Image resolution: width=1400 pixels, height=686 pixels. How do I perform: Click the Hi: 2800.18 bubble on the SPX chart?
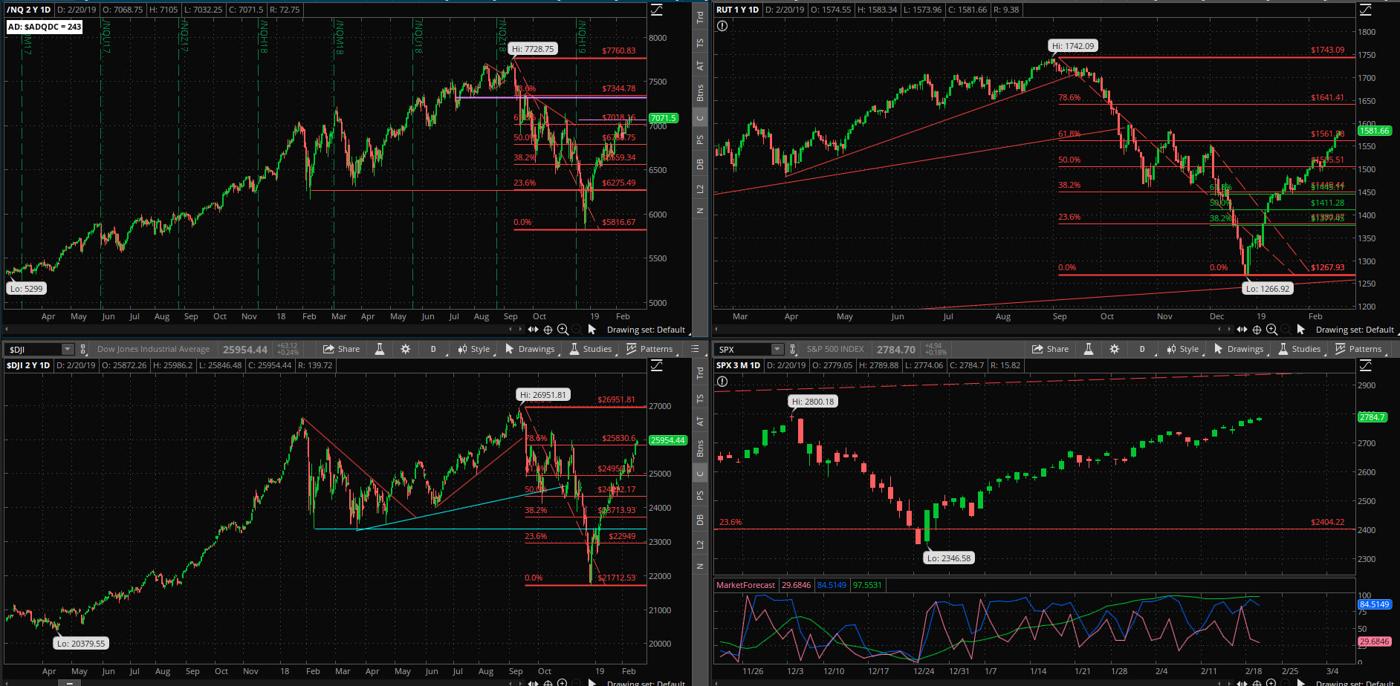[x=813, y=402]
